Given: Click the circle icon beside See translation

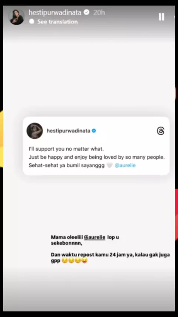Looking at the screenshot, I should [x=32, y=22].
